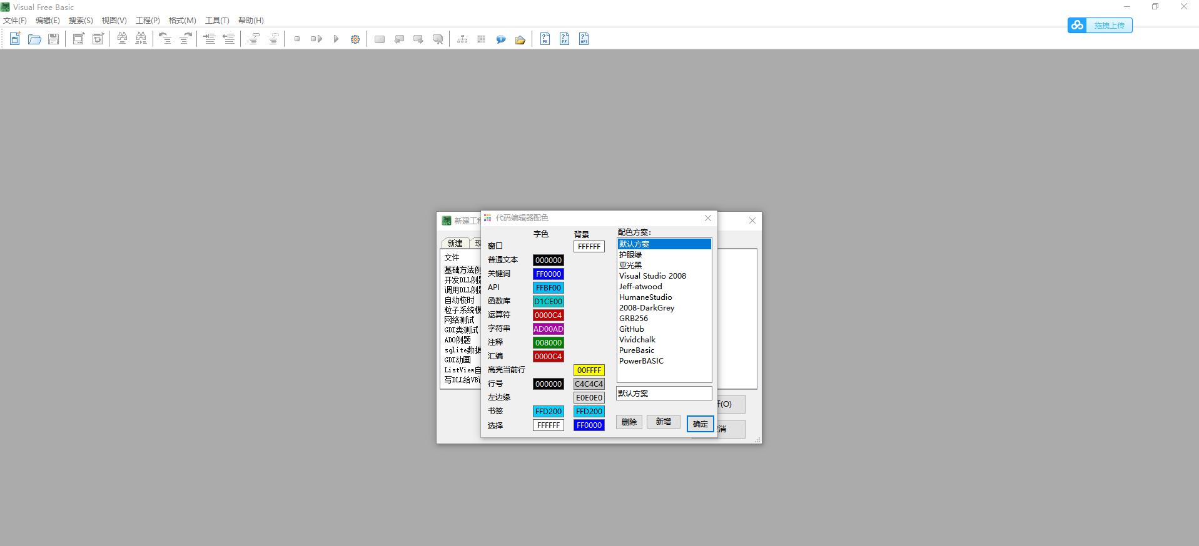
Task: Select the Vividchalk color scheme
Action: tap(664, 340)
